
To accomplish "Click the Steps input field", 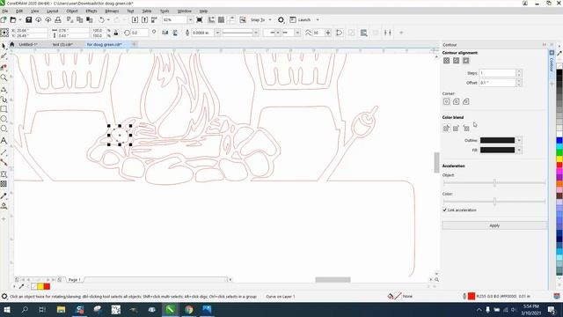I will [498, 73].
